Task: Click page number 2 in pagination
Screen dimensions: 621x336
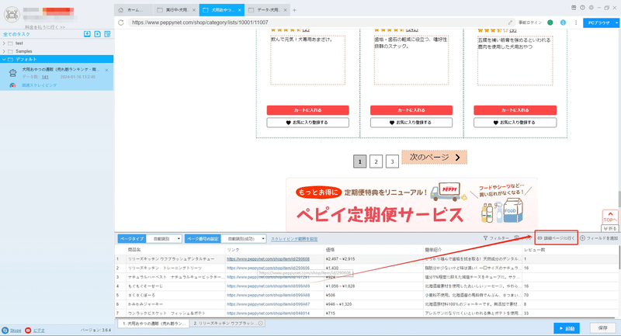Action: [x=376, y=161]
